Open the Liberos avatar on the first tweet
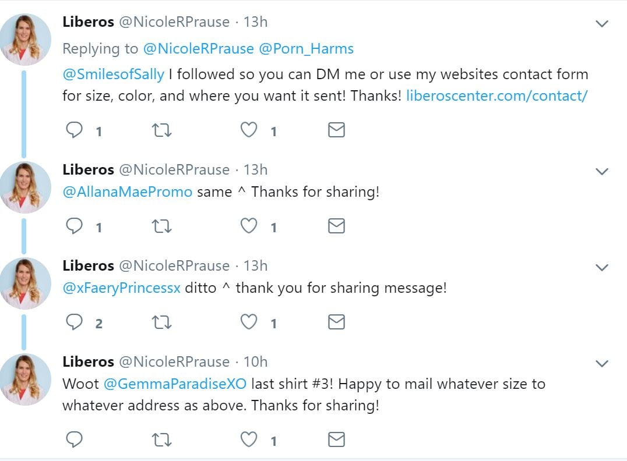Viewport: 627px width, 461px height. click(25, 39)
